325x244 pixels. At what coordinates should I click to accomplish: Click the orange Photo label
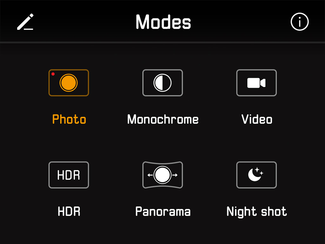coord(69,119)
